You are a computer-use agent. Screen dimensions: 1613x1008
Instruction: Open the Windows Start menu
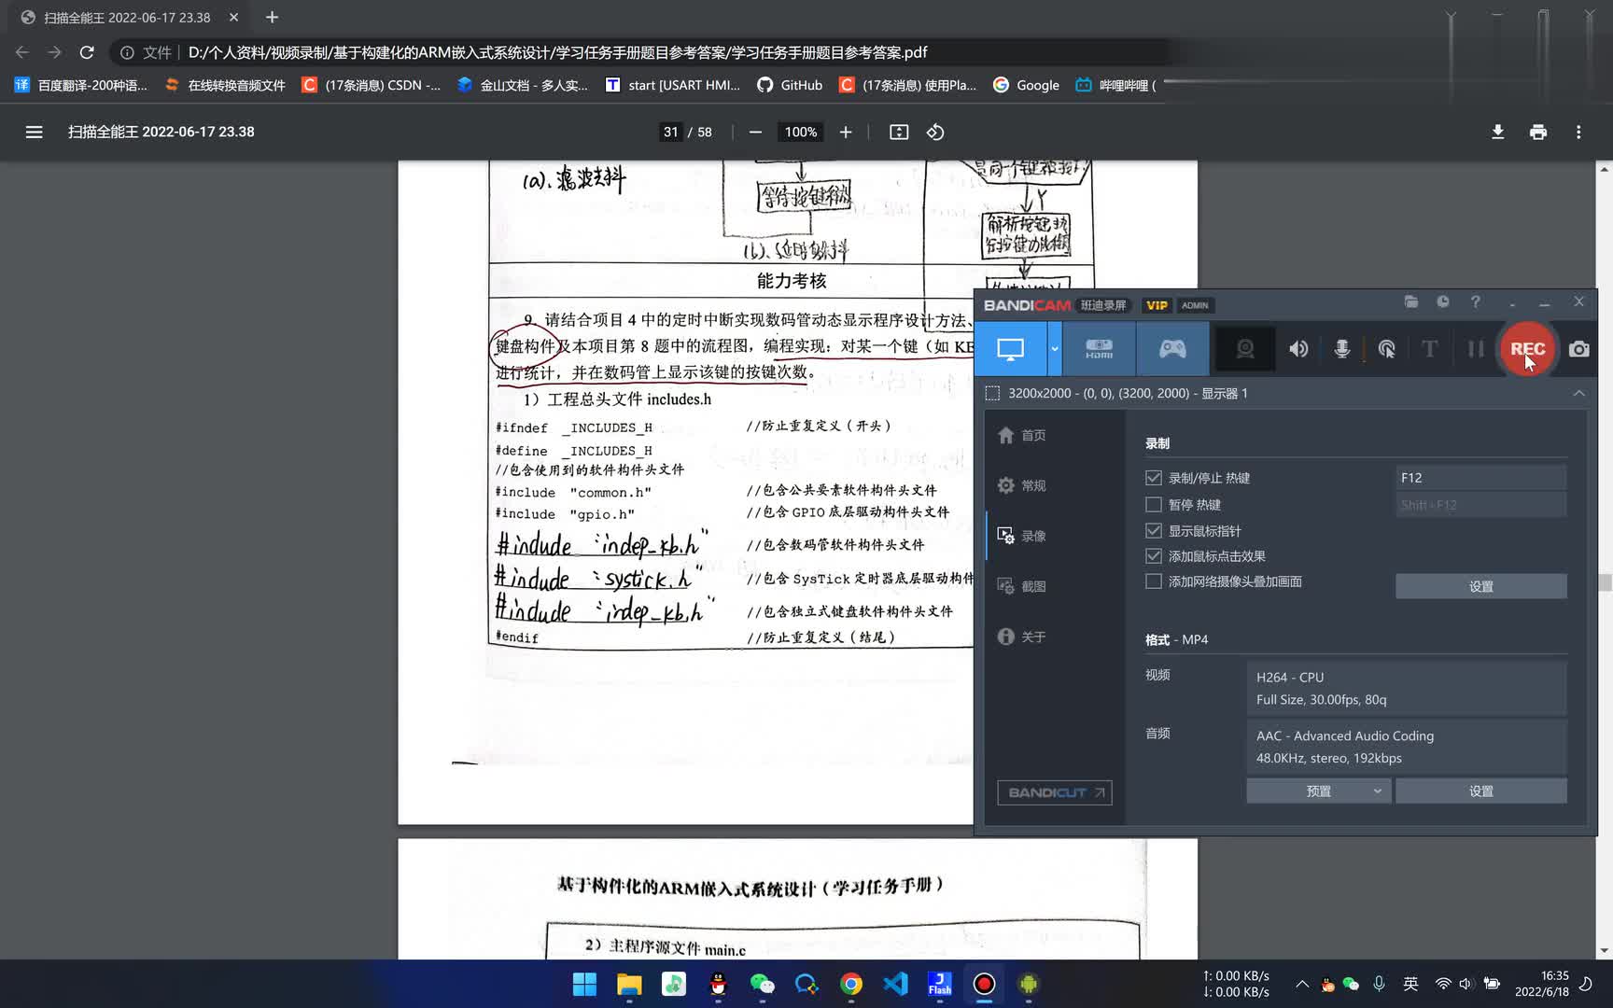point(584,984)
